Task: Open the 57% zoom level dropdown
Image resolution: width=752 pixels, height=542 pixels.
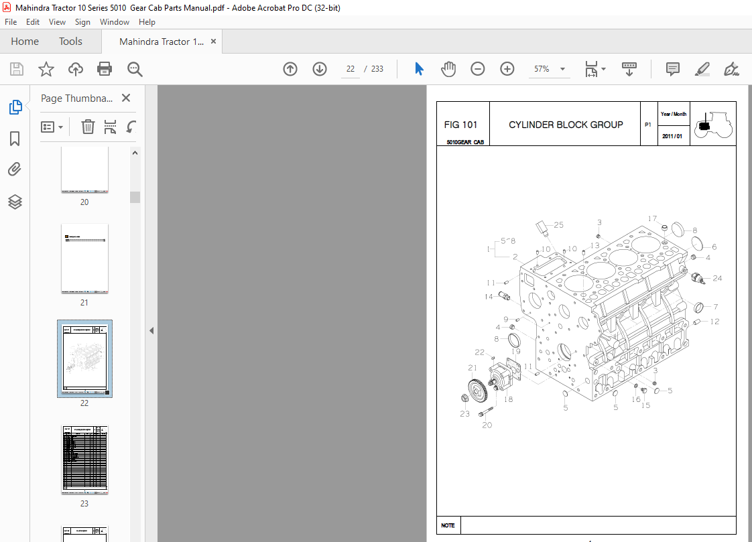Action: coord(562,69)
